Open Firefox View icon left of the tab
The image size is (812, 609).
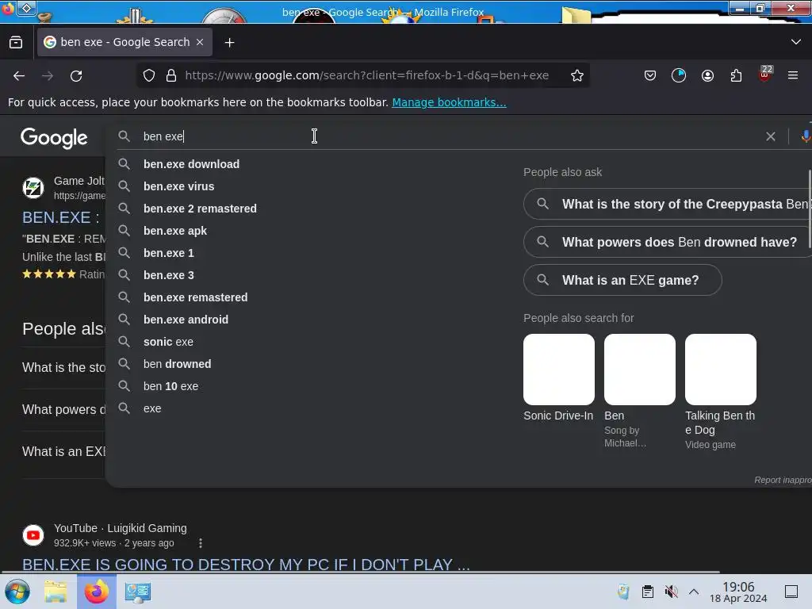pyautogui.click(x=16, y=43)
